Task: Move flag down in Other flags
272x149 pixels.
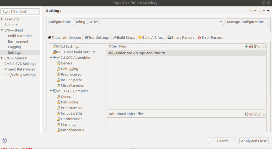Action: pos(264,46)
